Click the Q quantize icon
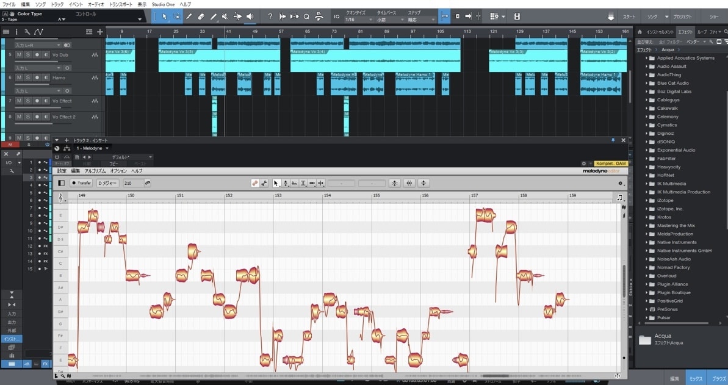 [306, 16]
